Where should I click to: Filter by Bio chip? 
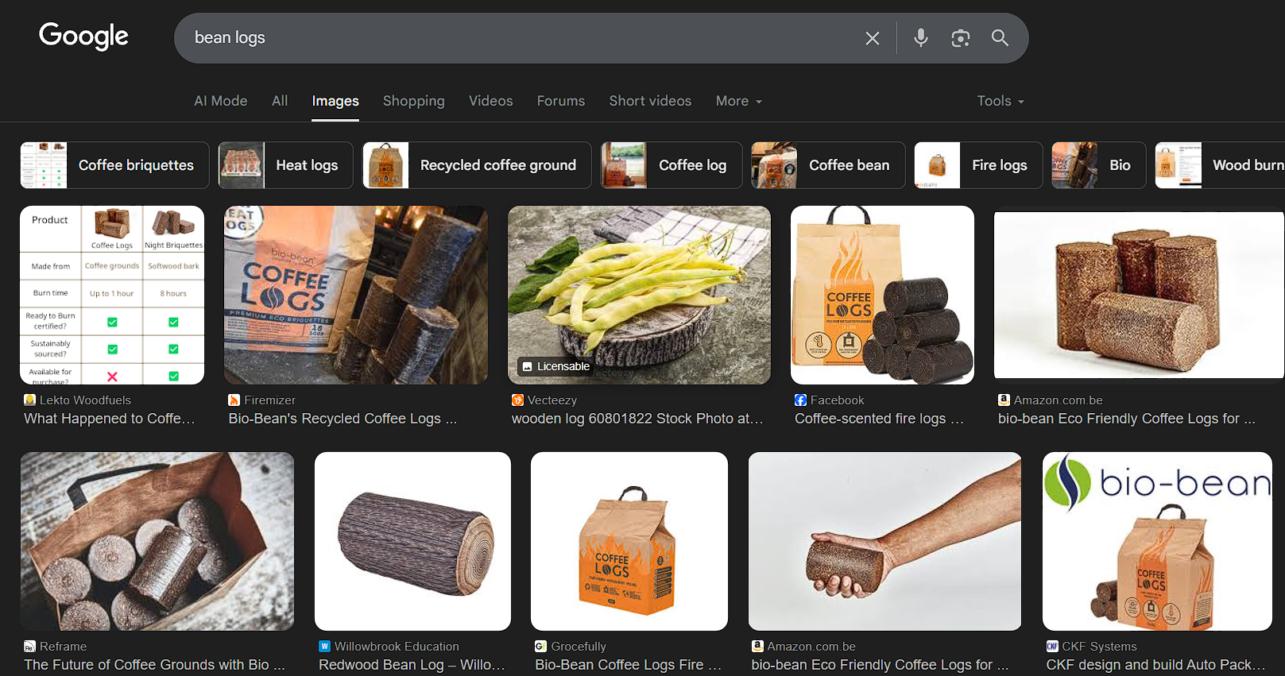(1099, 165)
